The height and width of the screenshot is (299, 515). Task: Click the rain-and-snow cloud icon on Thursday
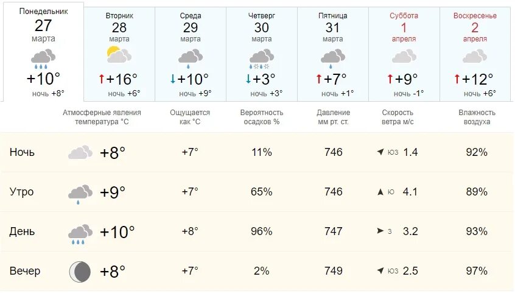point(262,59)
